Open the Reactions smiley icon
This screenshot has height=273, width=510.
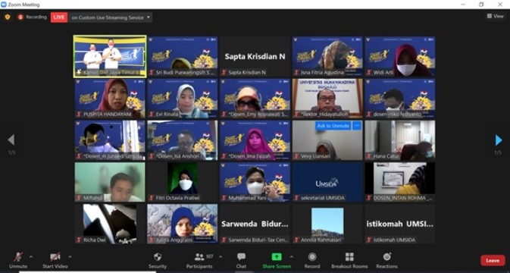pyautogui.click(x=386, y=257)
